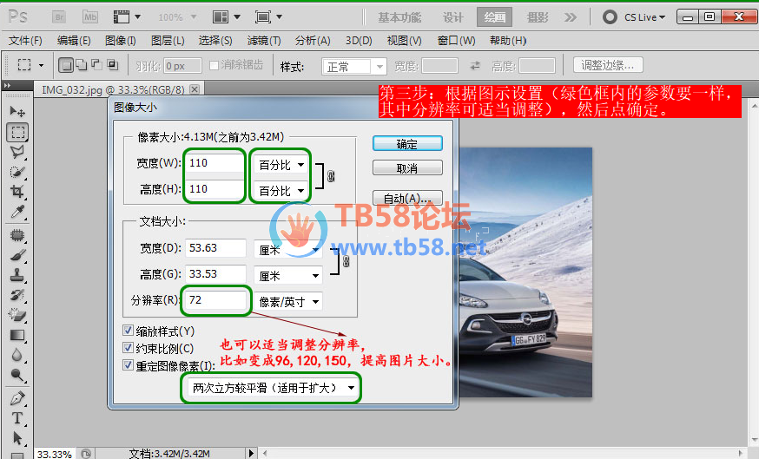This screenshot has width=759, height=459.
Task: Select the Spot Healing Brush tool
Action: tap(17, 235)
